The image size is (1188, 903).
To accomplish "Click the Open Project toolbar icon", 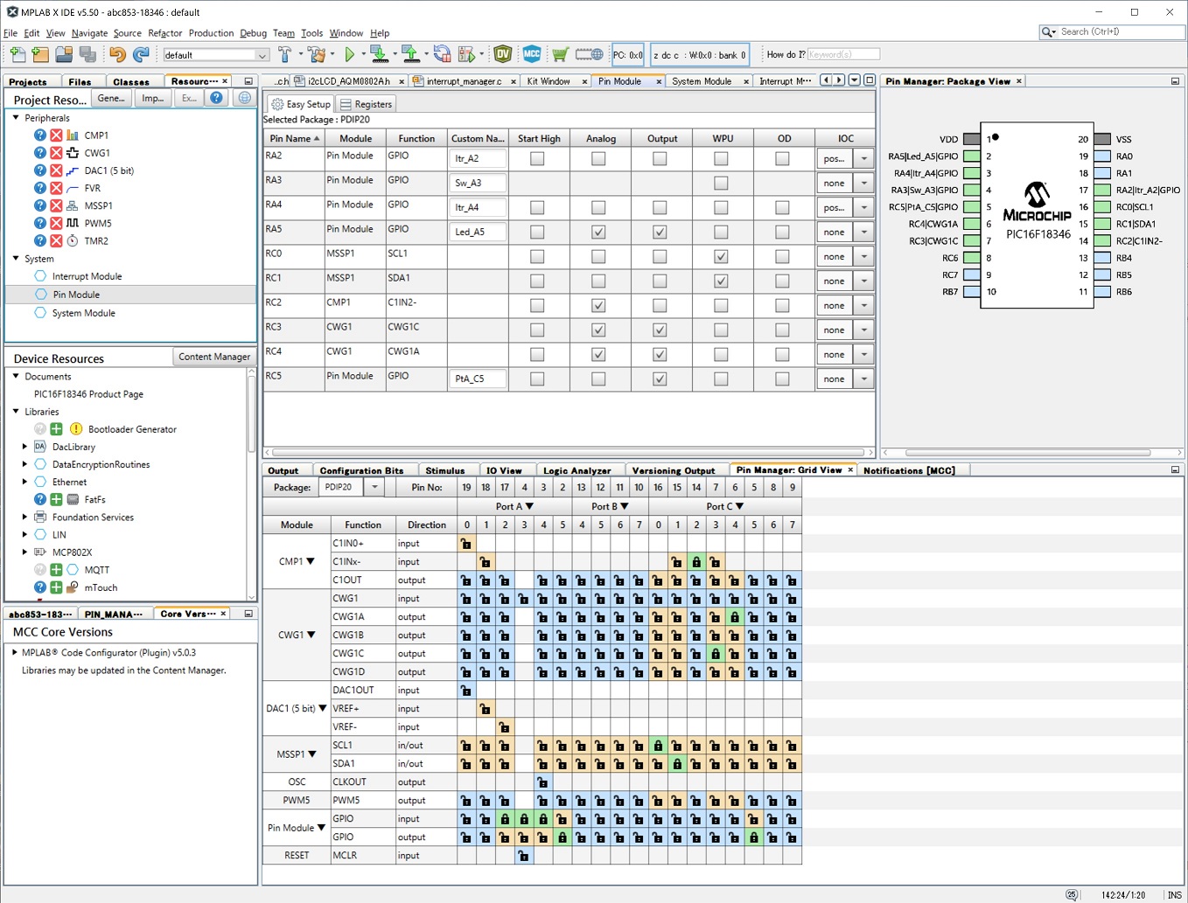I will click(x=64, y=54).
